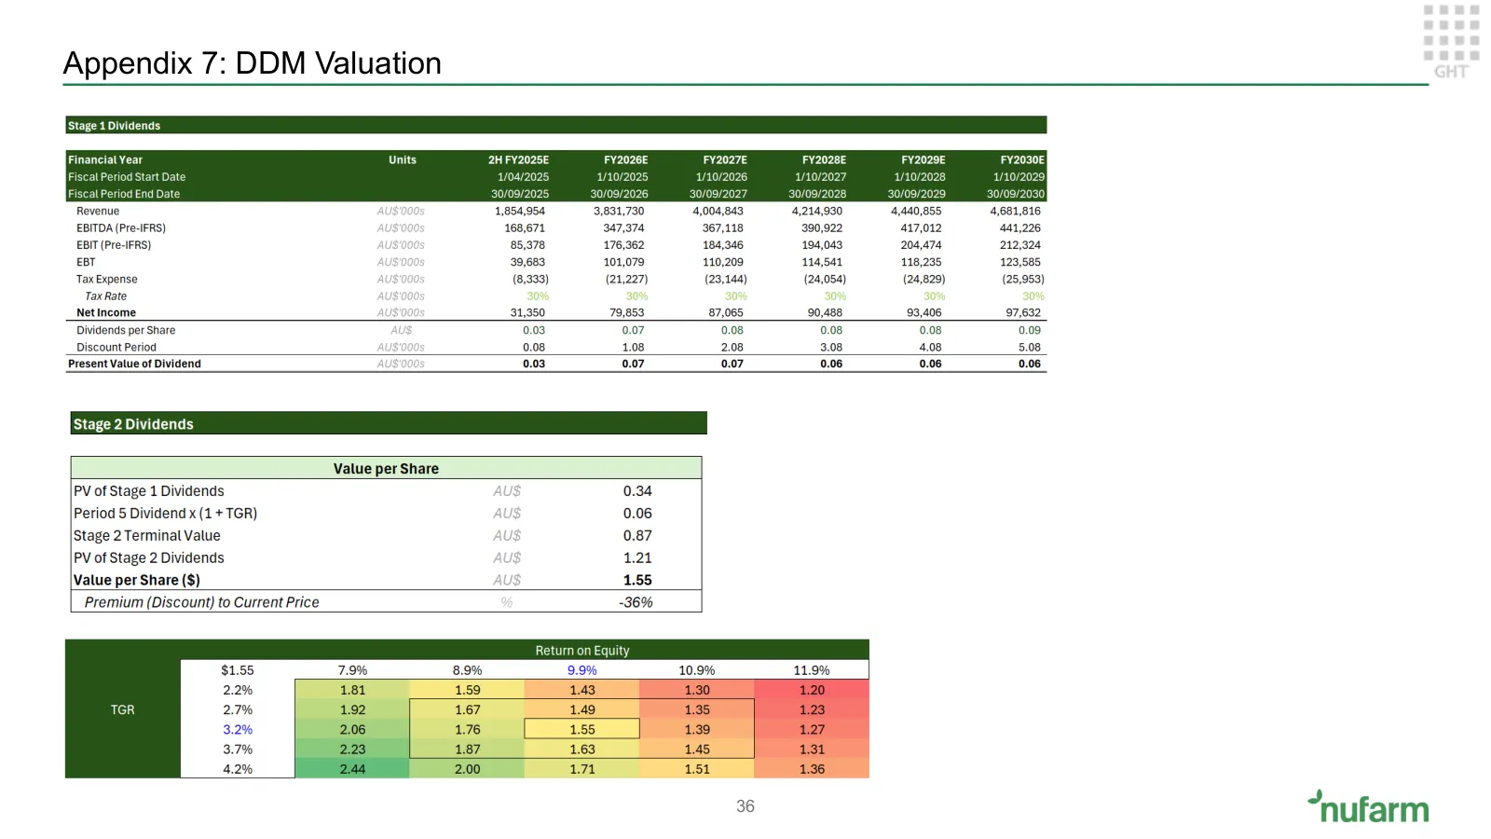
Task: Click the 'Units' column header
Action: coord(403,160)
